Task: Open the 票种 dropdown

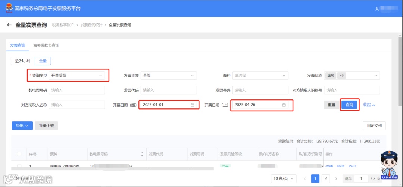Action: click(260, 75)
